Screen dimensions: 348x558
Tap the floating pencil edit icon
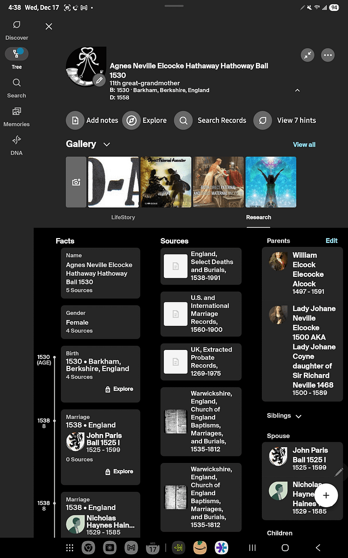click(x=339, y=472)
